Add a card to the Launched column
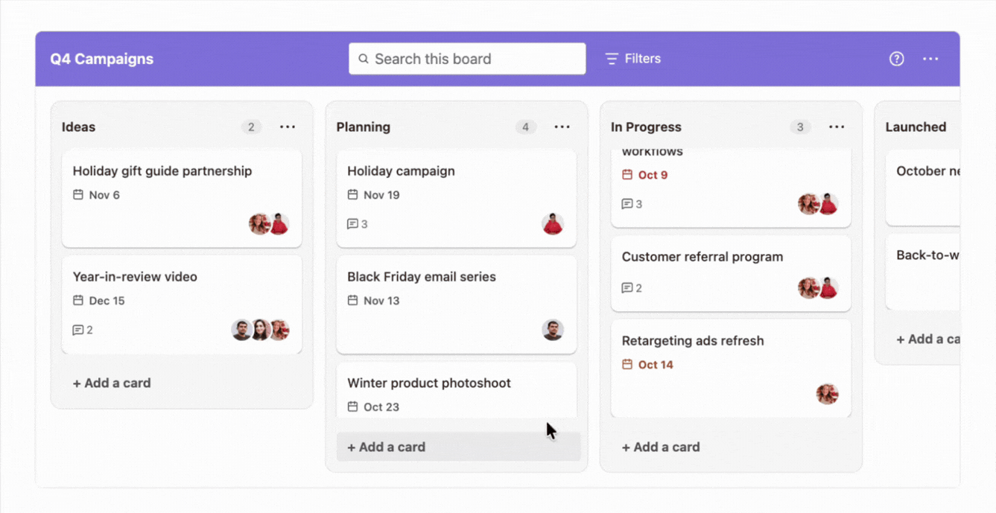 (x=927, y=340)
